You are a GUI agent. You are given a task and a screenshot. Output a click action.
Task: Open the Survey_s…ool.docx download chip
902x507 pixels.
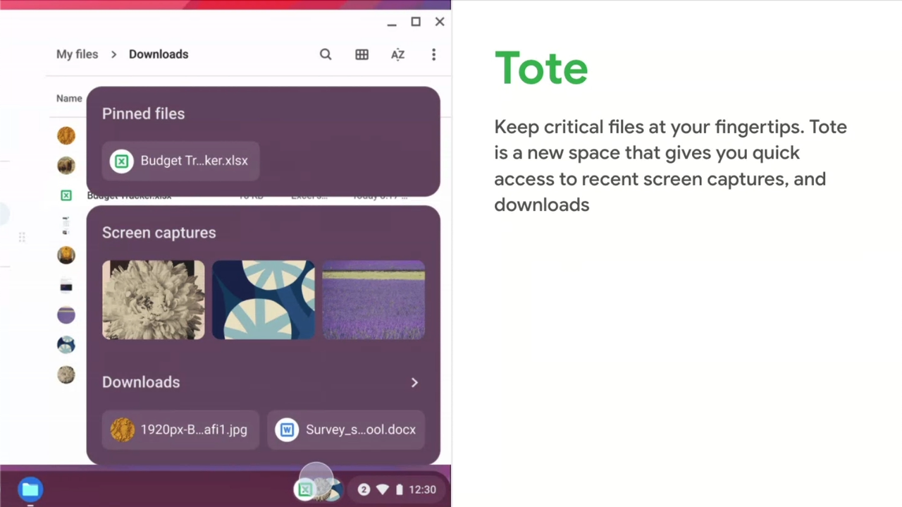[x=346, y=429]
